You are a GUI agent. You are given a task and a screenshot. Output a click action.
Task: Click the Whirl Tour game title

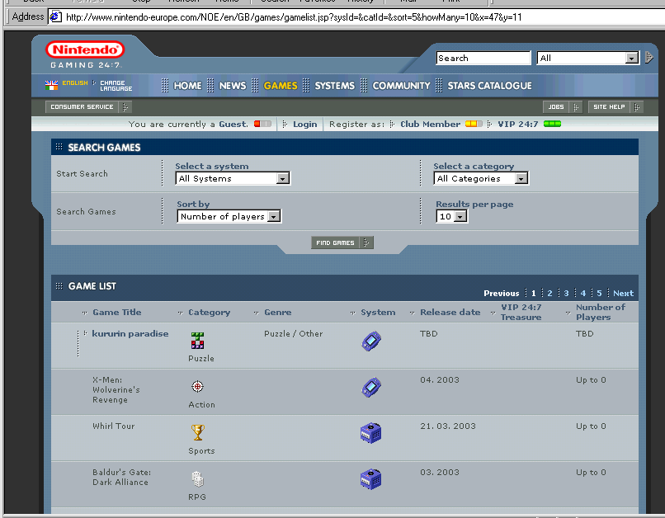coord(114,426)
